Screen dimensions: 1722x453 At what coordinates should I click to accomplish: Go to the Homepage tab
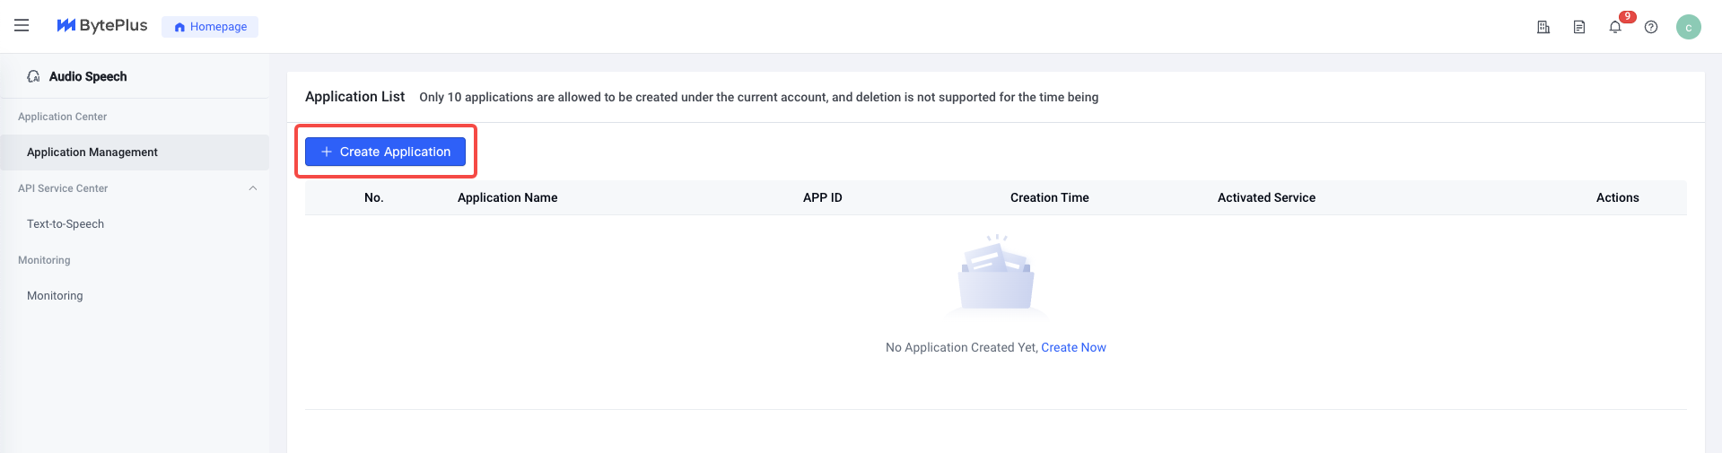click(210, 27)
